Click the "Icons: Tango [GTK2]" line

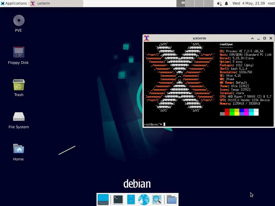pos(235,90)
